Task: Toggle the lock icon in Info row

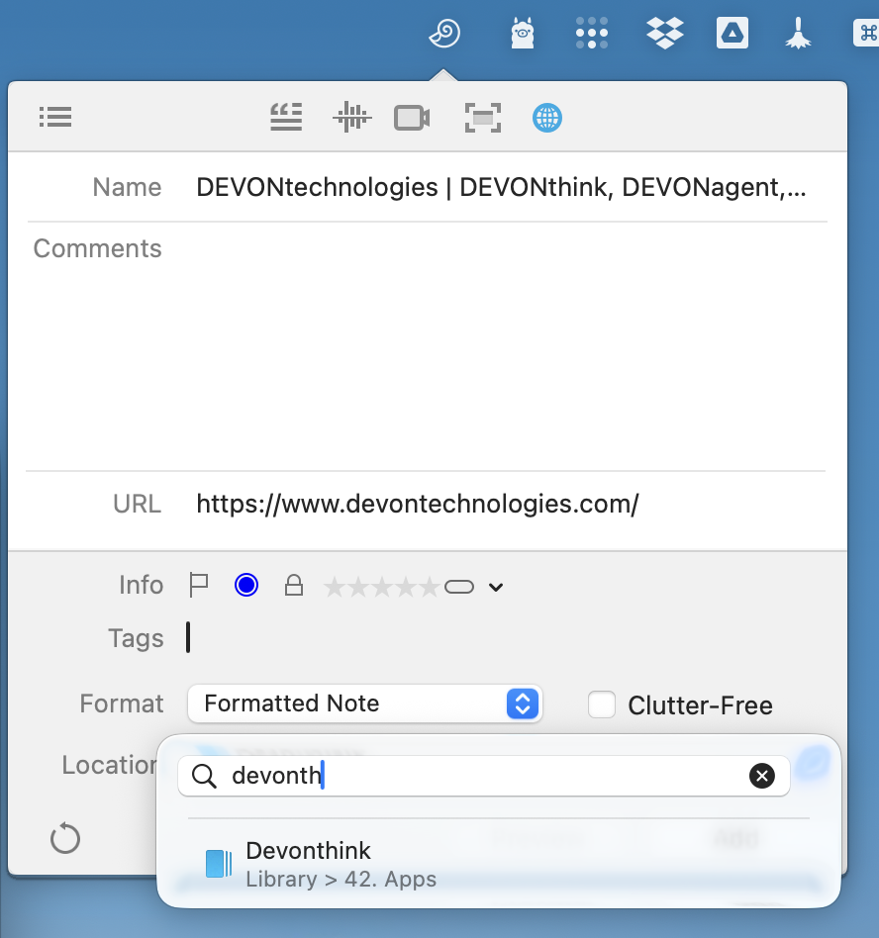Action: coord(293,586)
